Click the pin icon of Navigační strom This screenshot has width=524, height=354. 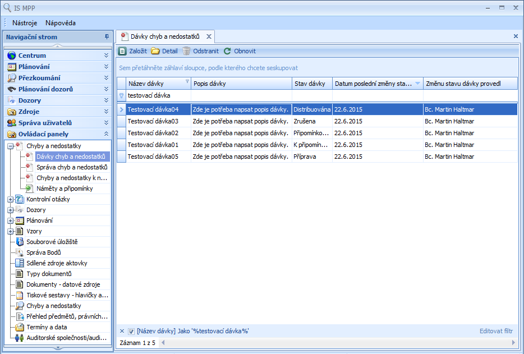(x=107, y=37)
